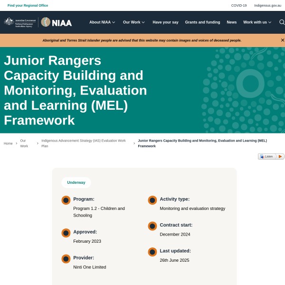Click the bullet icon beside Activity type
The width and height of the screenshot is (285, 285).
tap(152, 200)
